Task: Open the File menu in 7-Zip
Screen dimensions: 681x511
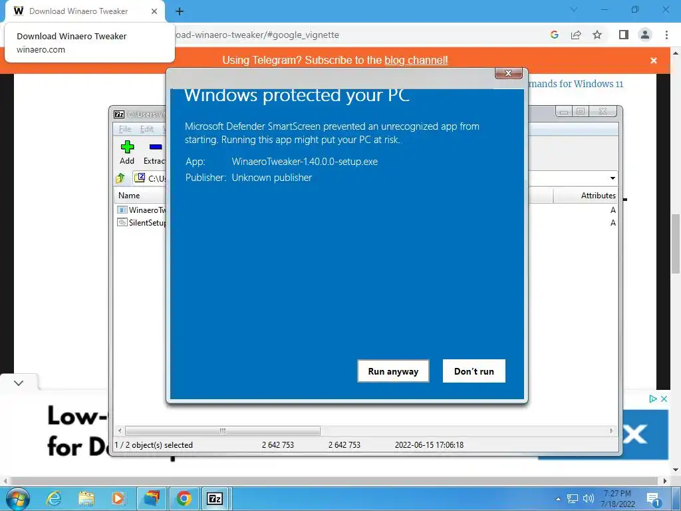Action: pyautogui.click(x=124, y=129)
